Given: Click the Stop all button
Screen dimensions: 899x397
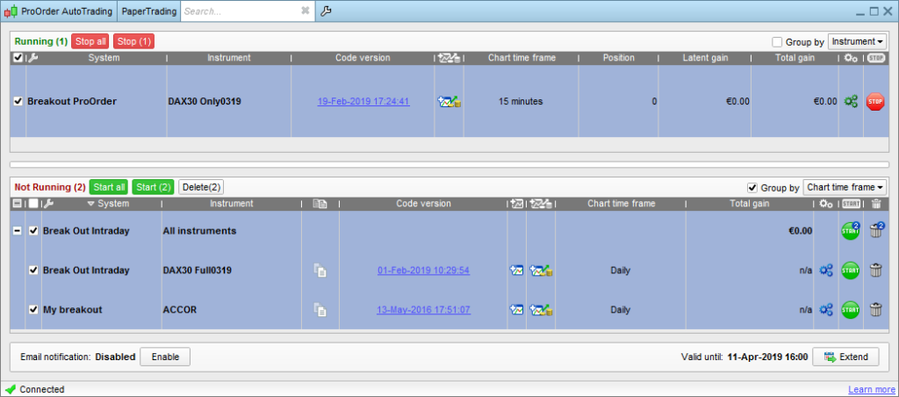Looking at the screenshot, I should coord(90,41).
